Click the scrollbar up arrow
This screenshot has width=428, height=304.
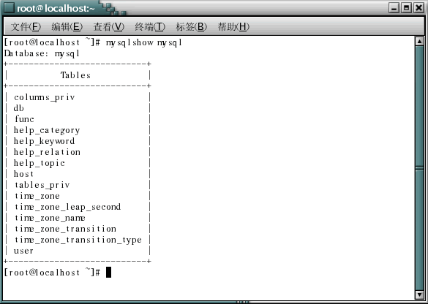pos(419,41)
